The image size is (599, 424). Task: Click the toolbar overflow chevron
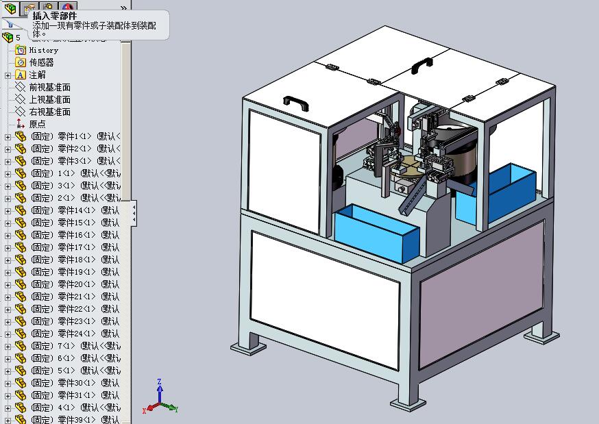pos(123,7)
